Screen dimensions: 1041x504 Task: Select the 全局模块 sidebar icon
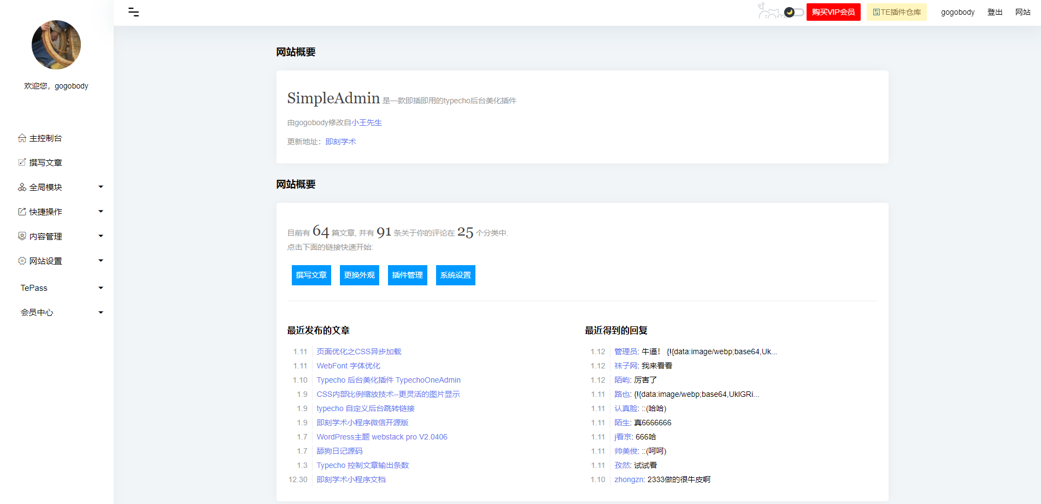pos(21,187)
